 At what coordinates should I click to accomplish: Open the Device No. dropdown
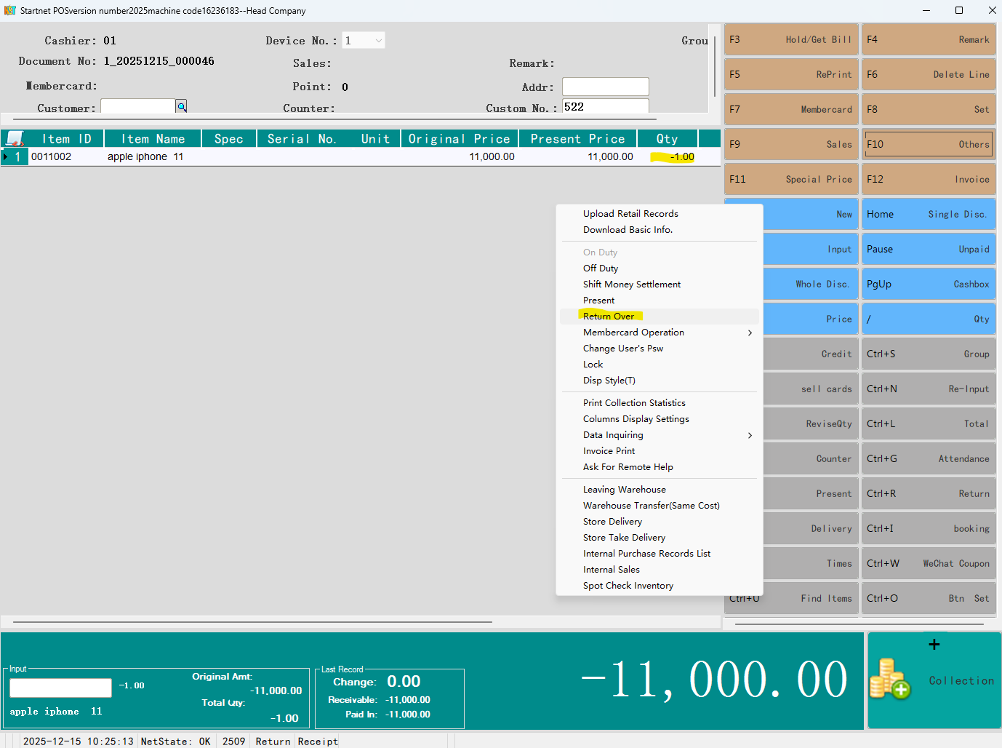(378, 41)
